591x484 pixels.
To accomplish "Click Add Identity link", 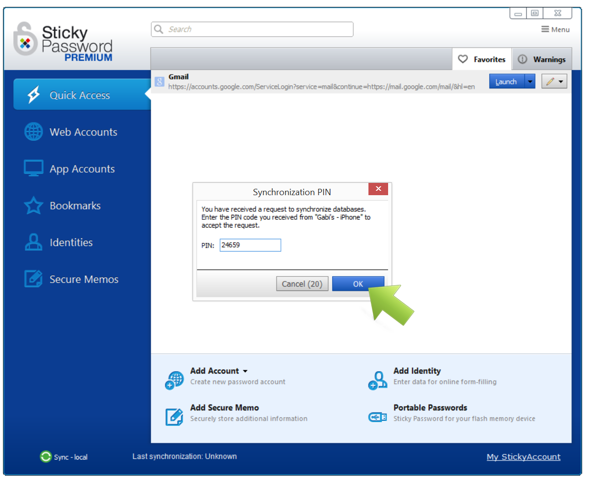I will click(417, 371).
